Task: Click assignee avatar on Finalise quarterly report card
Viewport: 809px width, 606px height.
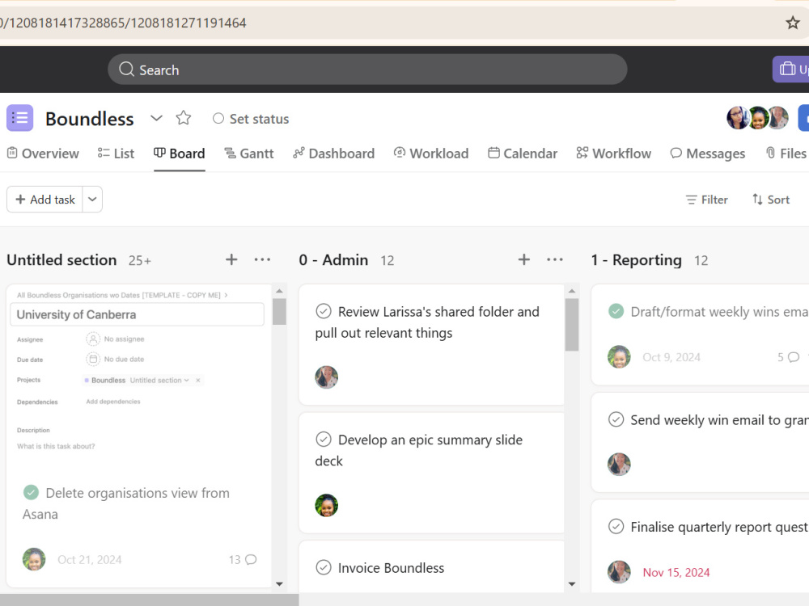Action: 619,572
